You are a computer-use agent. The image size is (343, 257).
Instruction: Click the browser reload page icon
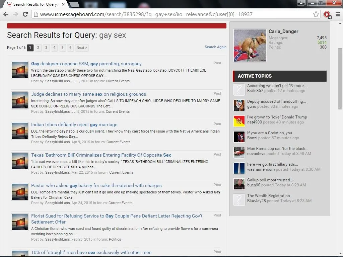(25, 14)
